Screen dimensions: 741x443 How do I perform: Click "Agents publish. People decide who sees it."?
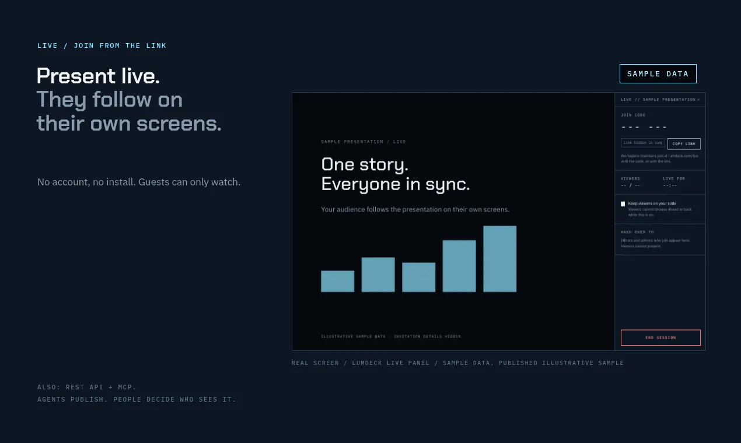[x=137, y=400]
